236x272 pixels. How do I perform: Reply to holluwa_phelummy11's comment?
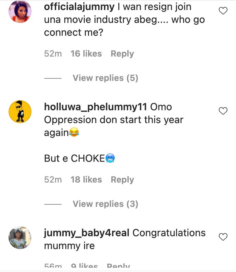coord(122,180)
